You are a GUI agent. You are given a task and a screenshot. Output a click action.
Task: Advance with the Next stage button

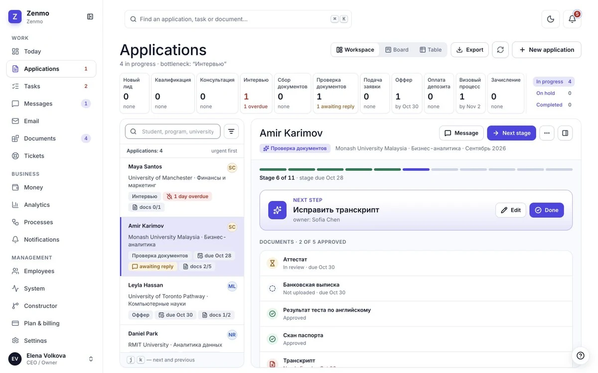(512, 133)
